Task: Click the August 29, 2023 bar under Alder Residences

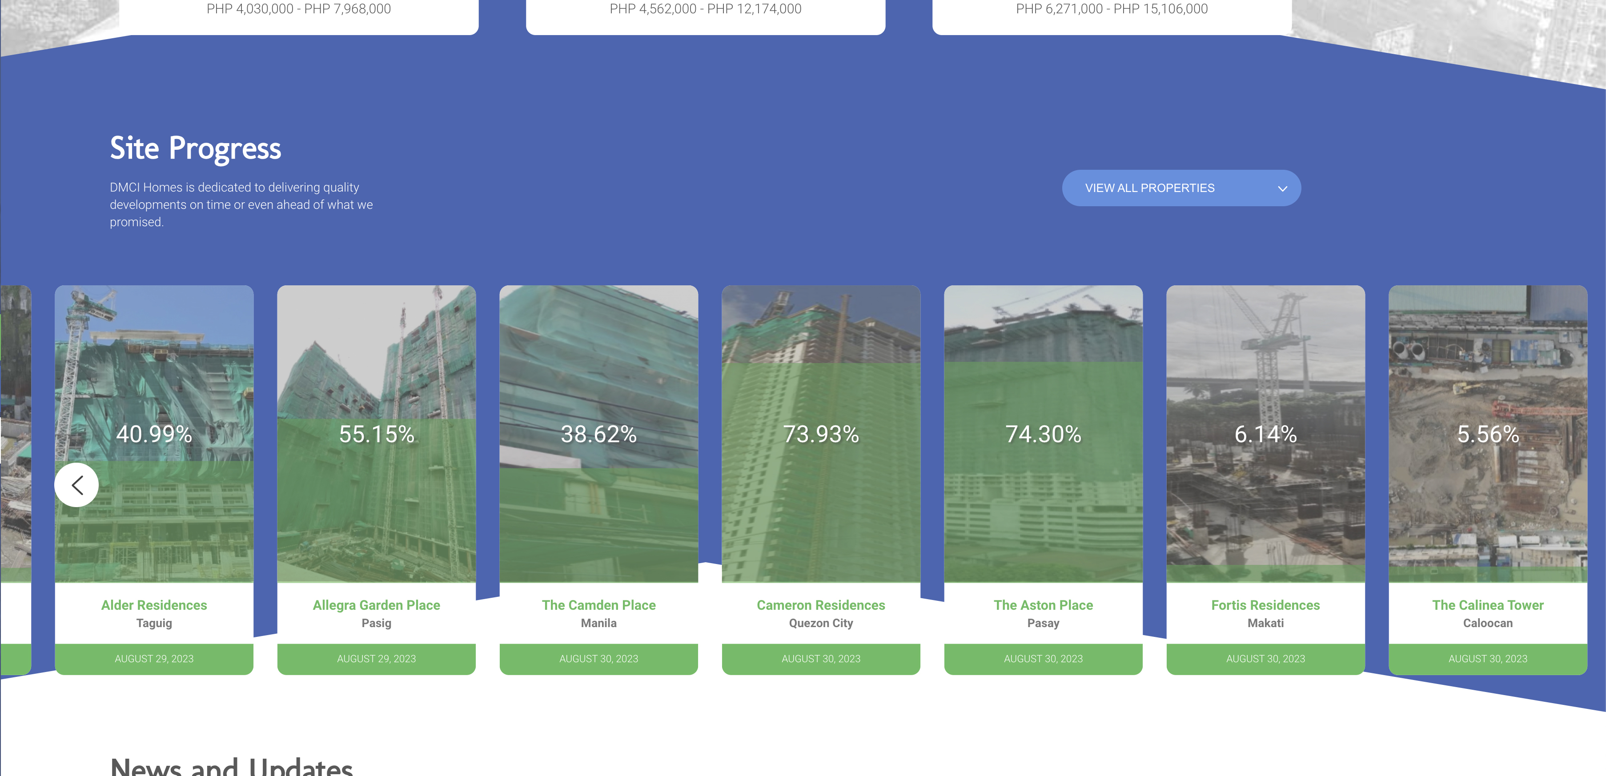Action: [154, 659]
